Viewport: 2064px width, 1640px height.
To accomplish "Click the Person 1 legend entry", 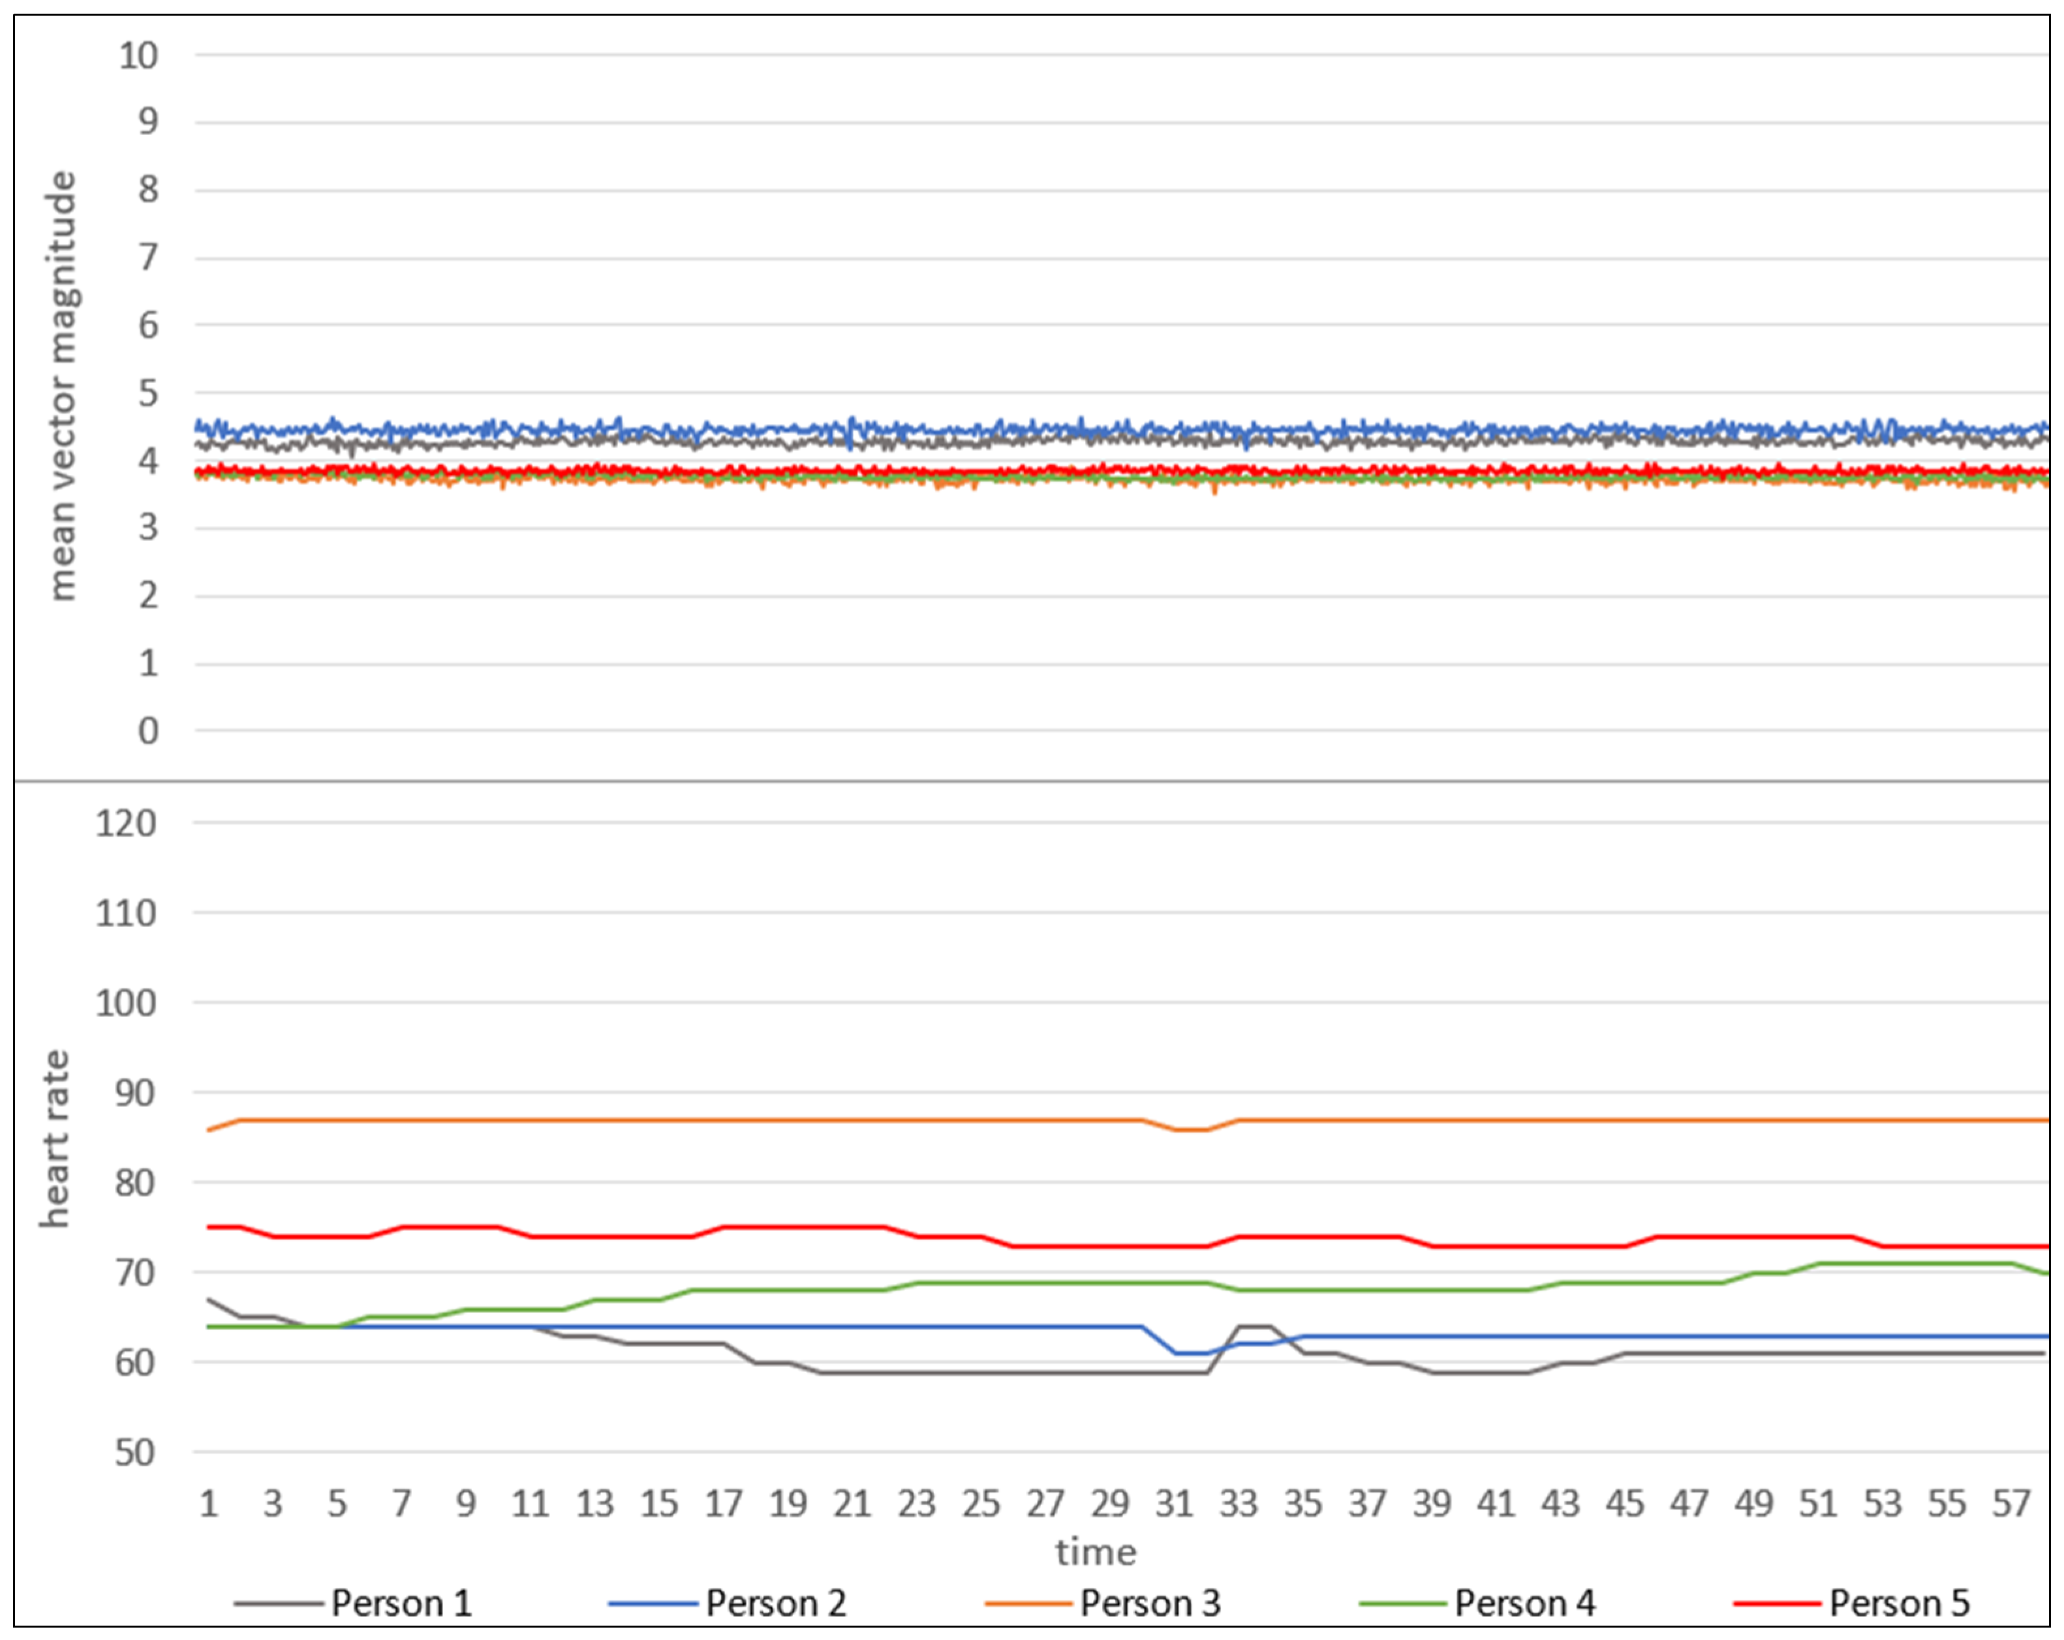I will (401, 1603).
